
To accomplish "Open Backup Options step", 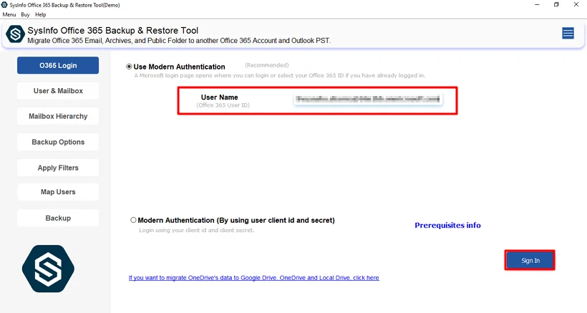I will pyautogui.click(x=58, y=143).
